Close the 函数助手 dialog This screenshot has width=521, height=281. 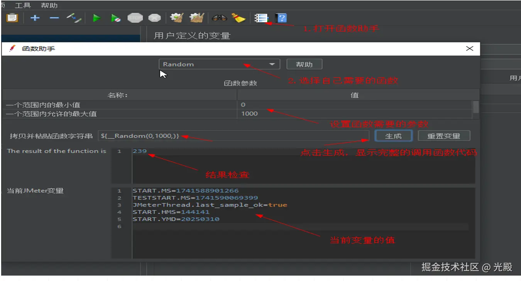pos(469,49)
